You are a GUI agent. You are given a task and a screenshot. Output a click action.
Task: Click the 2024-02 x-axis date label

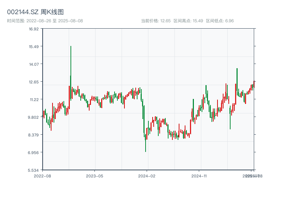(x=147, y=176)
